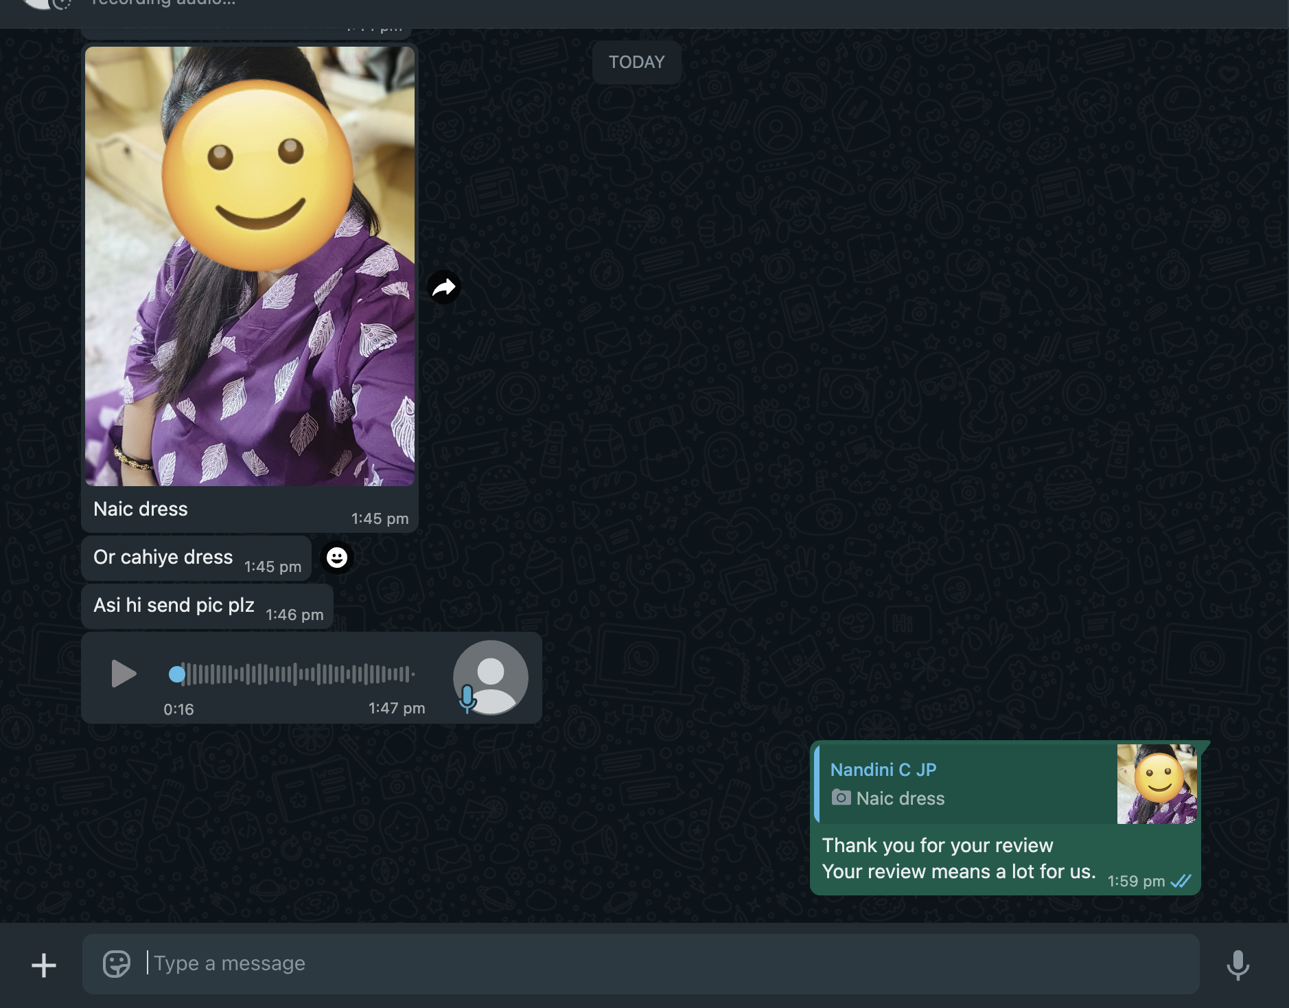The image size is (1289, 1008).
Task: Click the voice message seek handle
Action: click(x=177, y=674)
